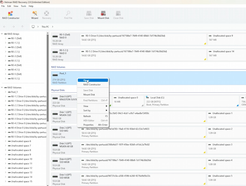Choose RAID Constructor from context menu
Image resolution: width=246 pixels, height=186 pixels.
tap(93, 84)
